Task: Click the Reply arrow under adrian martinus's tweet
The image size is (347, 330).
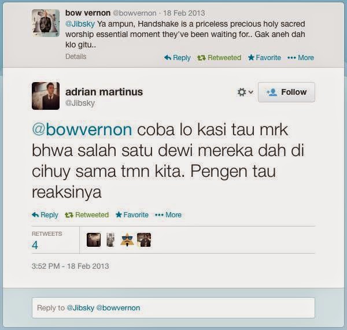Action: coord(35,214)
